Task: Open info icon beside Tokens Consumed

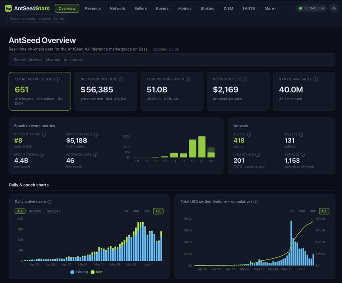Action: pyautogui.click(x=188, y=79)
